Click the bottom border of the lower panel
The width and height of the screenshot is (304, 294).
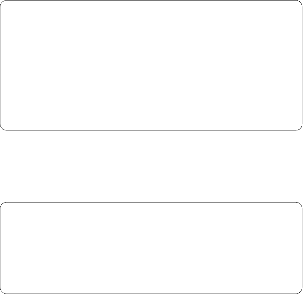coord(151,294)
